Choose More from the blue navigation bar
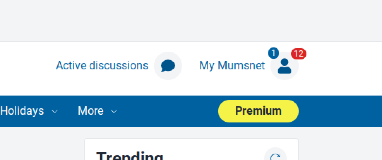This screenshot has width=382, height=160. [90, 111]
